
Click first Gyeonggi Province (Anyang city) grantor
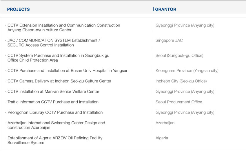click(x=185, y=25)
